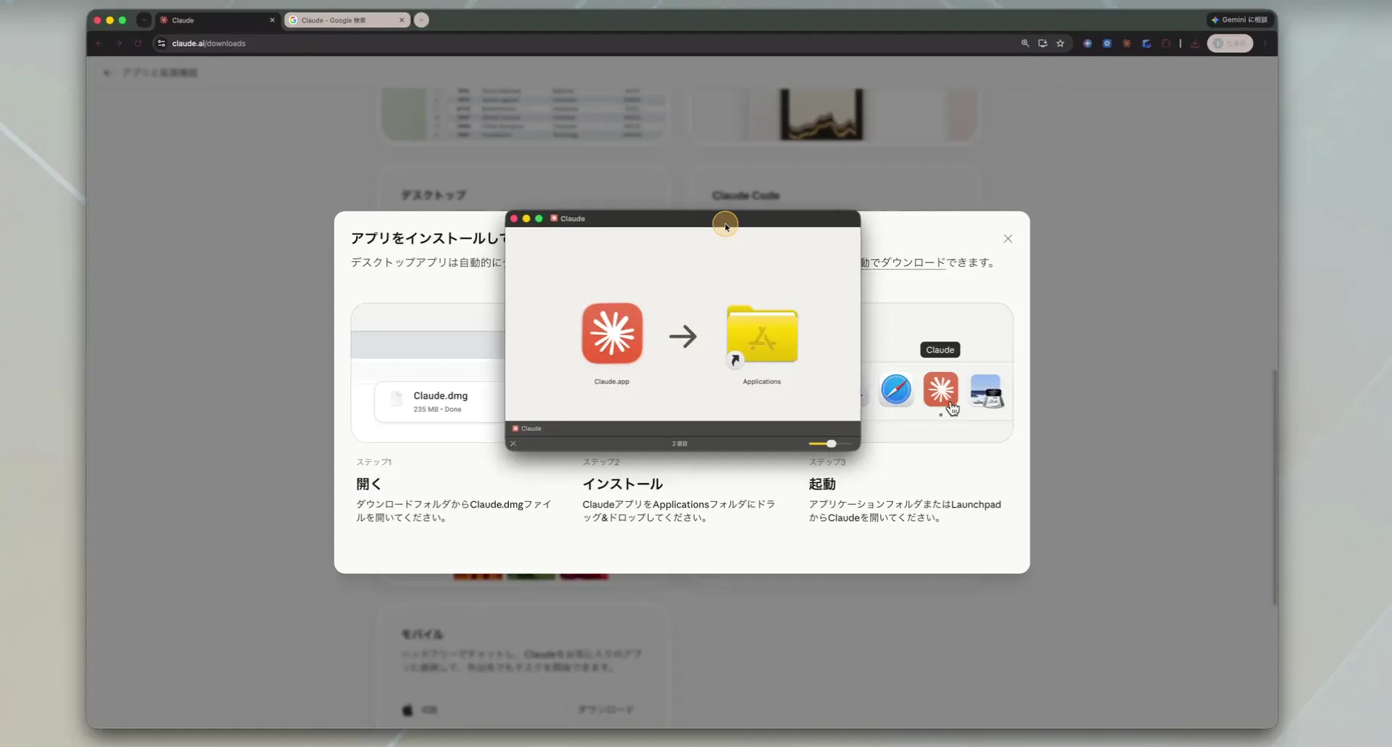Click the ステップ3 label

point(827,462)
